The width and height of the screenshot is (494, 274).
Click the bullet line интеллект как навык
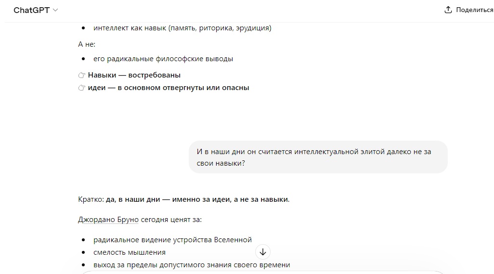coord(182,28)
